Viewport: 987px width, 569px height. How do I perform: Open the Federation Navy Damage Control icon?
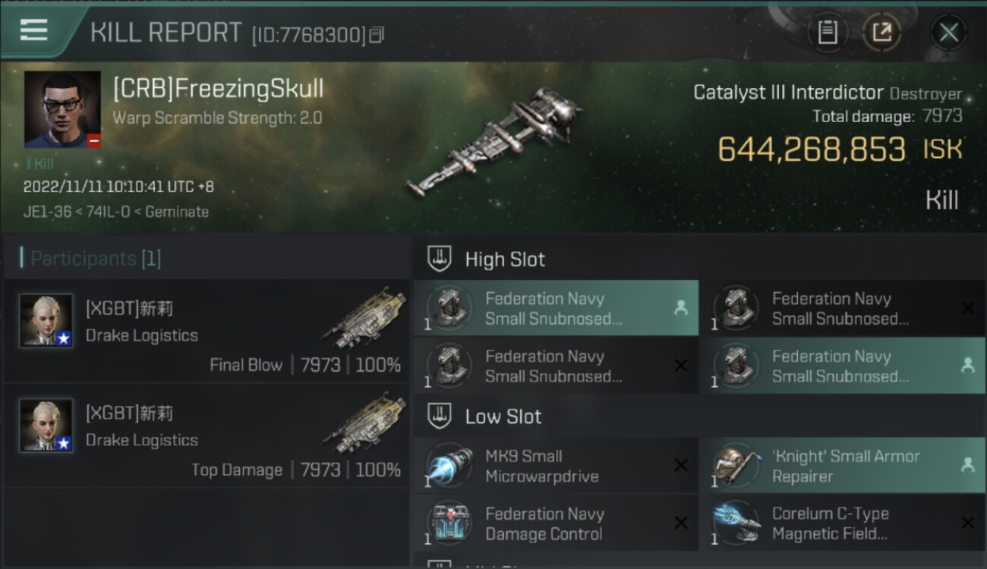[450, 523]
